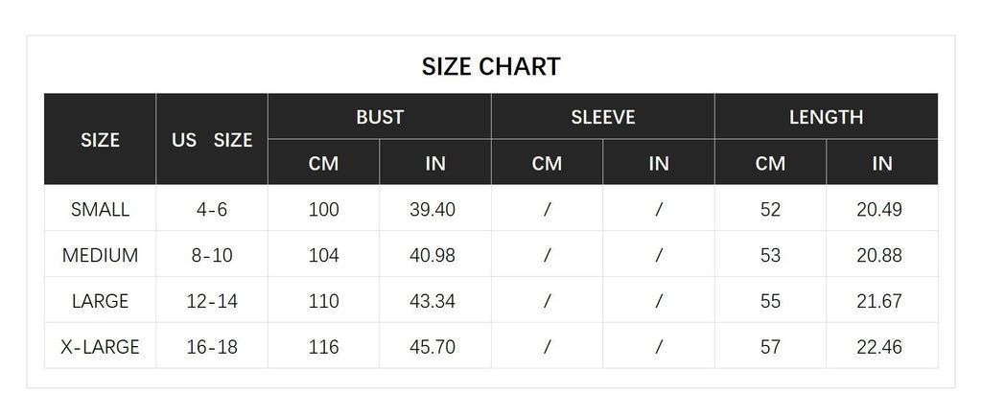Select the 16-18 US size cell
The height and width of the screenshot is (416, 982).
point(212,347)
